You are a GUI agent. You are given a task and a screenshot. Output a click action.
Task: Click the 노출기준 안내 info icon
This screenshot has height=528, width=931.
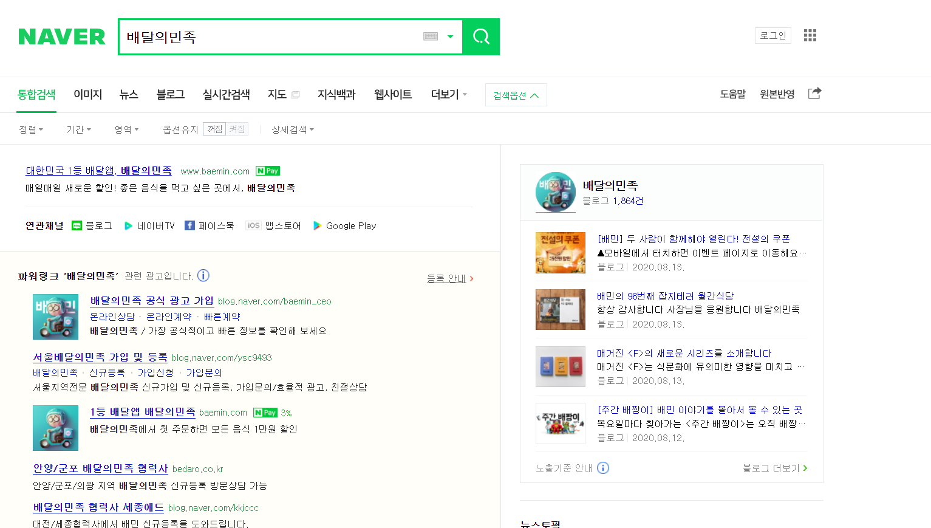pyautogui.click(x=603, y=468)
